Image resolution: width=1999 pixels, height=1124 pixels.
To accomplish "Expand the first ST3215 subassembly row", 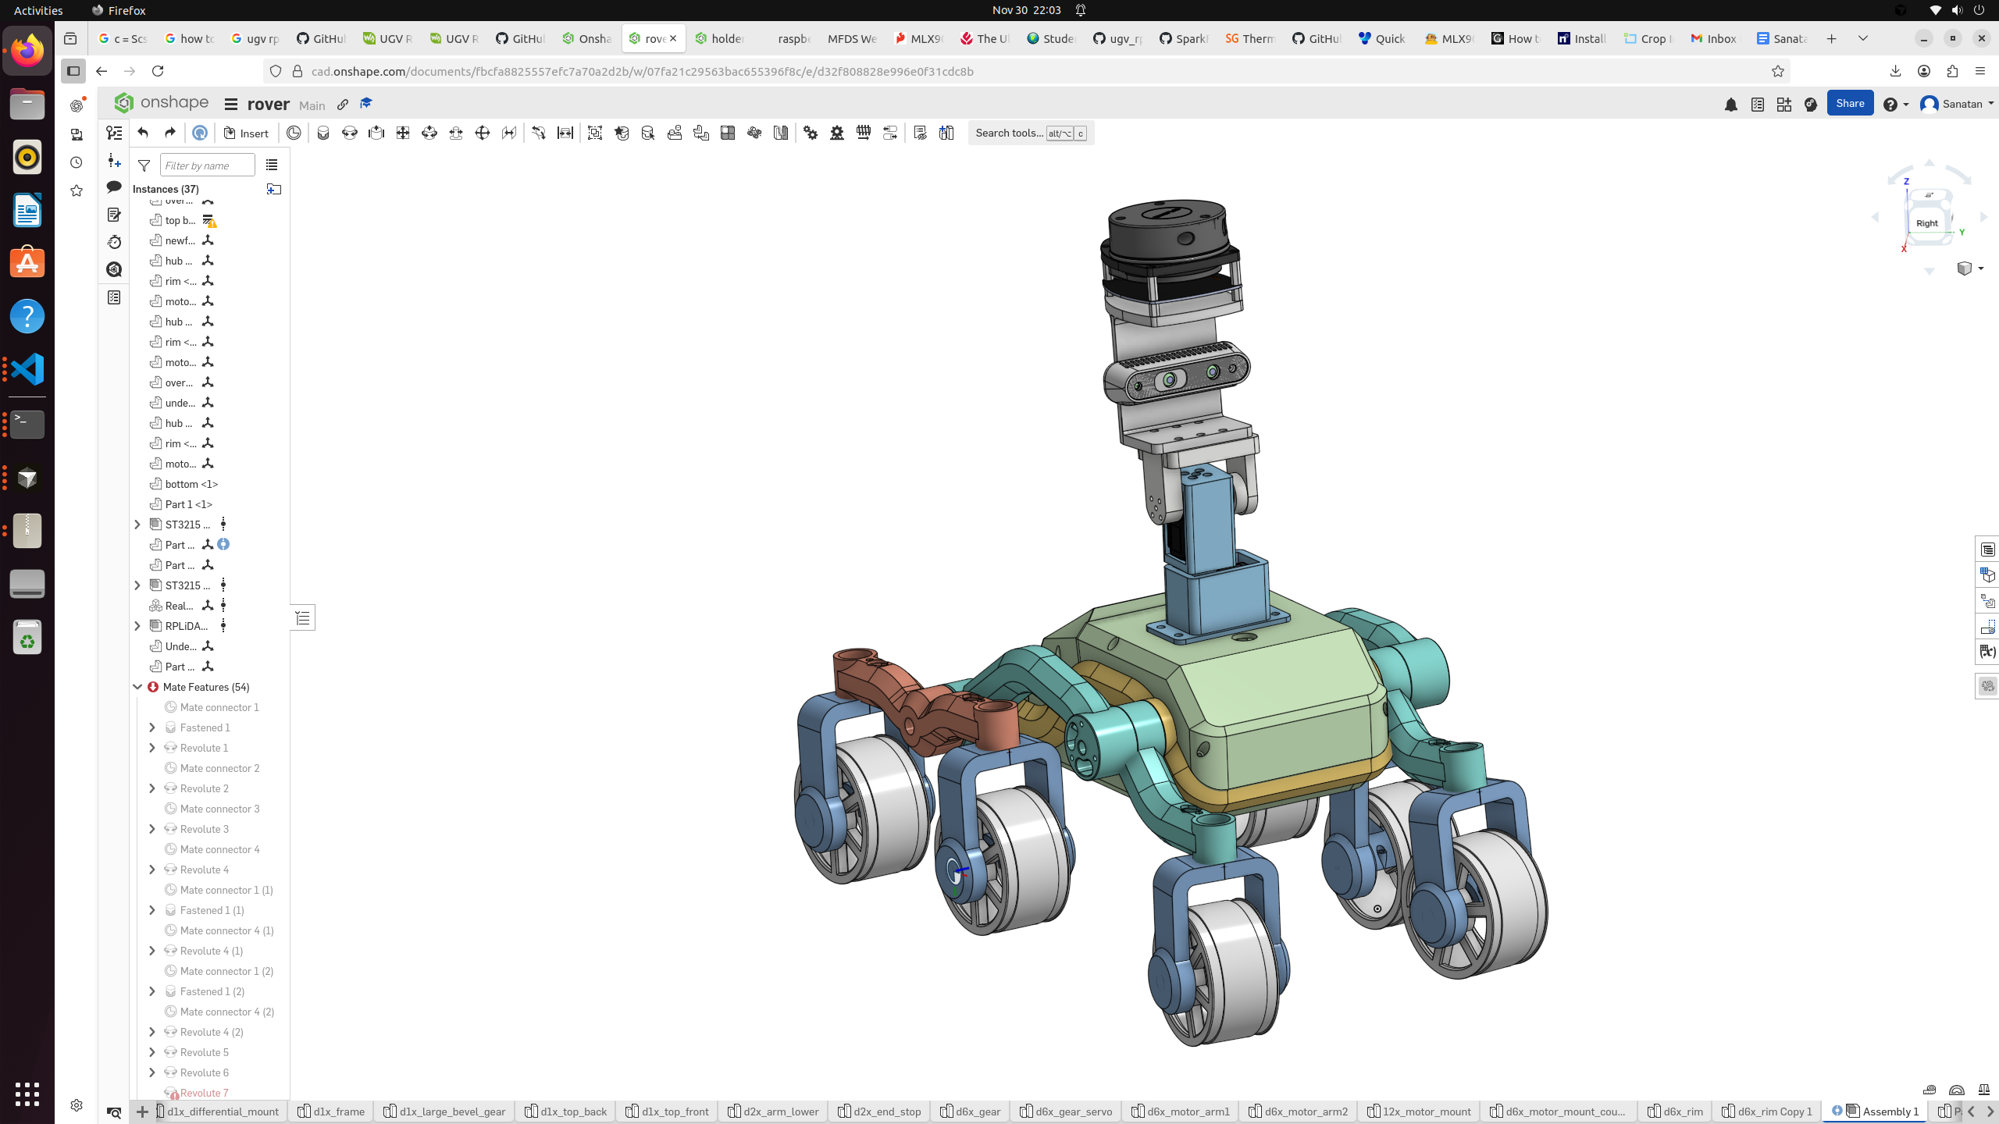I will point(137,525).
